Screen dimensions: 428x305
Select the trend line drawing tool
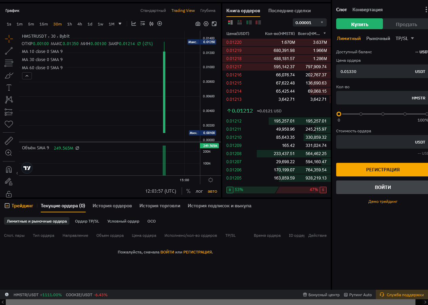(x=9, y=51)
